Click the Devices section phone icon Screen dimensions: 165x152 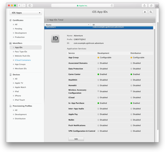(11, 74)
